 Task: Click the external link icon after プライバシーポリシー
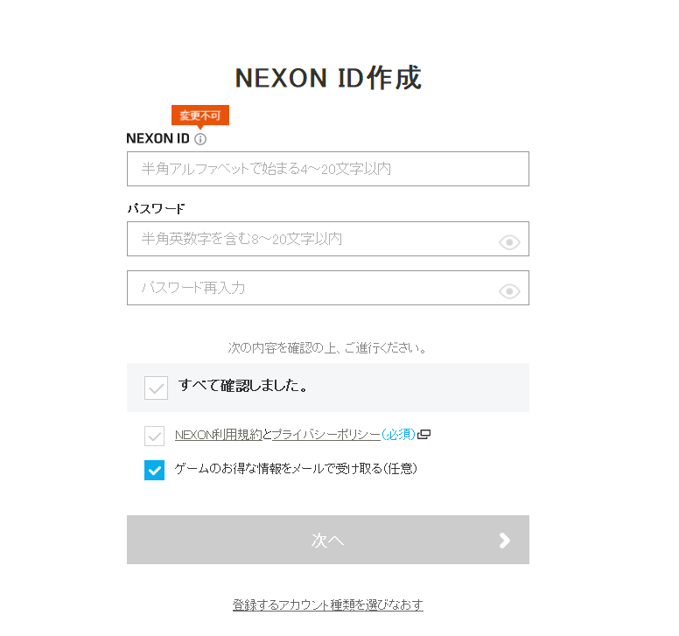[424, 435]
